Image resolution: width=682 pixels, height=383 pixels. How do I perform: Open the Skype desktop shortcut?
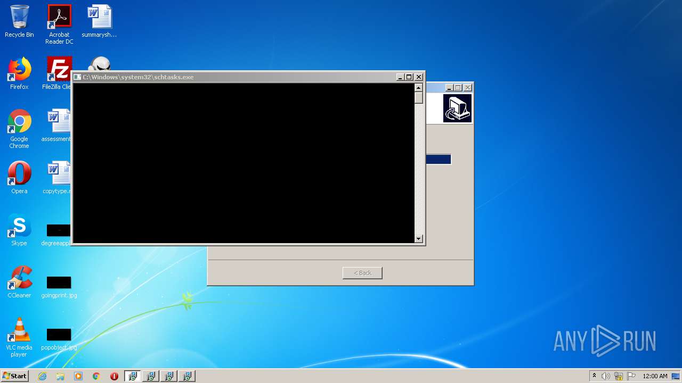point(19,230)
